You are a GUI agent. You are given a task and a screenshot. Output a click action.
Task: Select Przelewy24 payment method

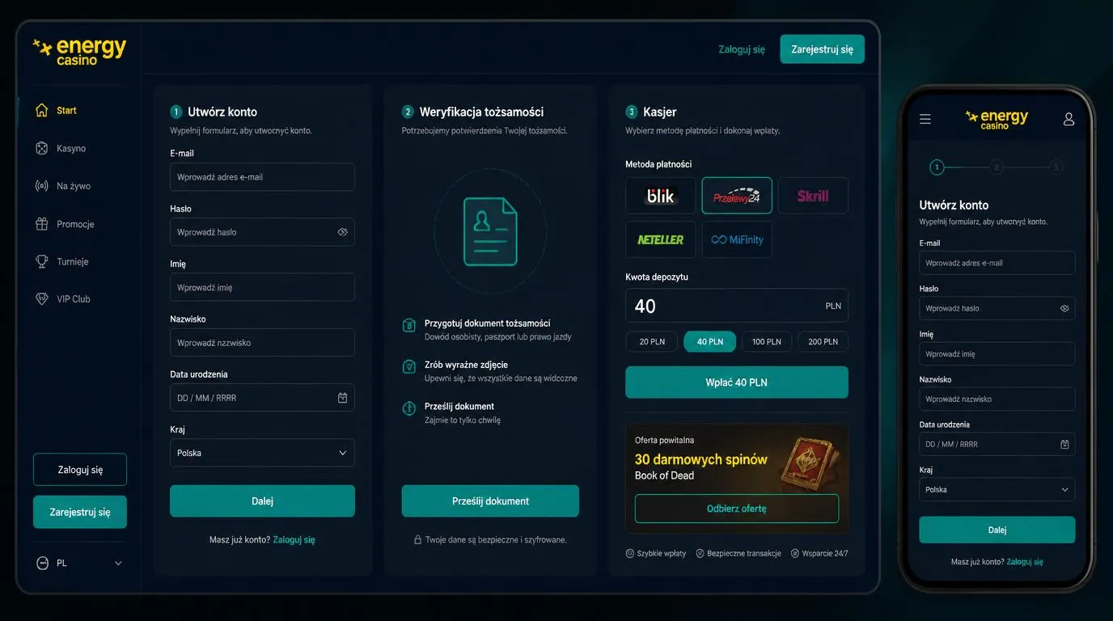click(x=737, y=196)
